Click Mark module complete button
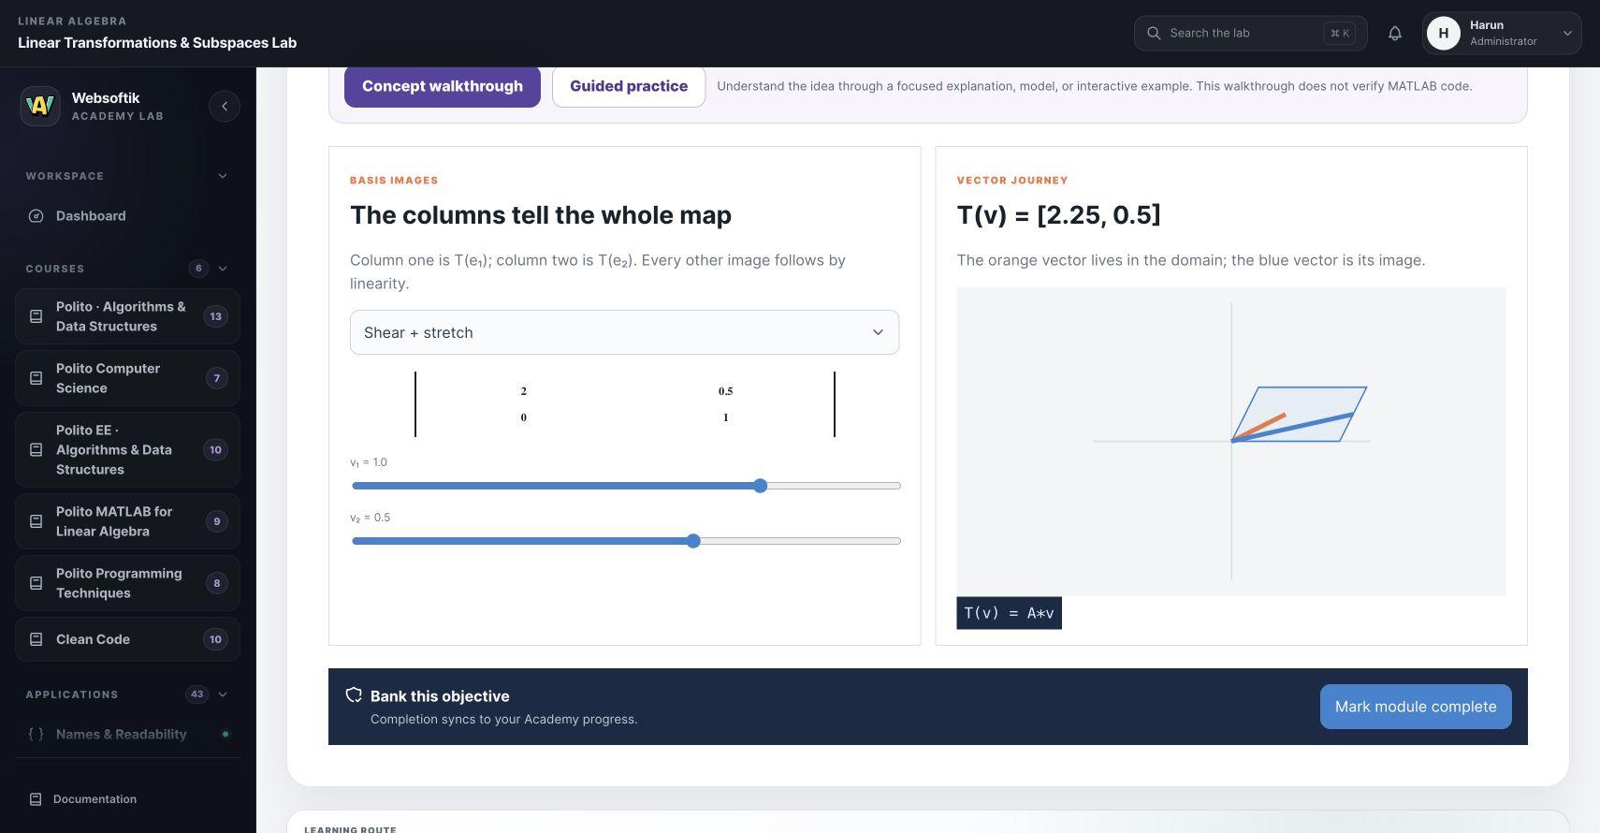The width and height of the screenshot is (1600, 833). [1416, 707]
